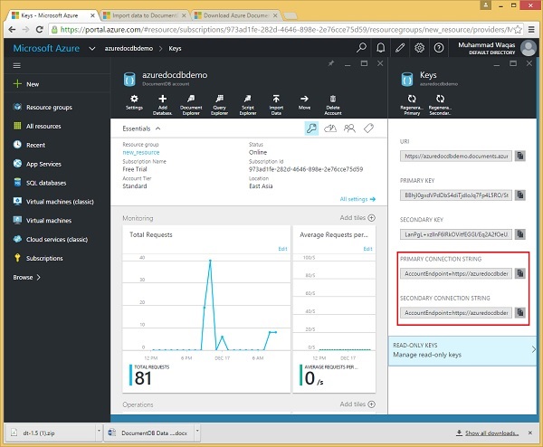This screenshot has height=447, width=543.
Task: Click the Import Data icon
Action: click(x=276, y=105)
